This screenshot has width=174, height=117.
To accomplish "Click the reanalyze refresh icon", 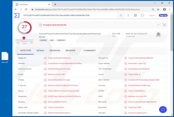I will [158, 25].
